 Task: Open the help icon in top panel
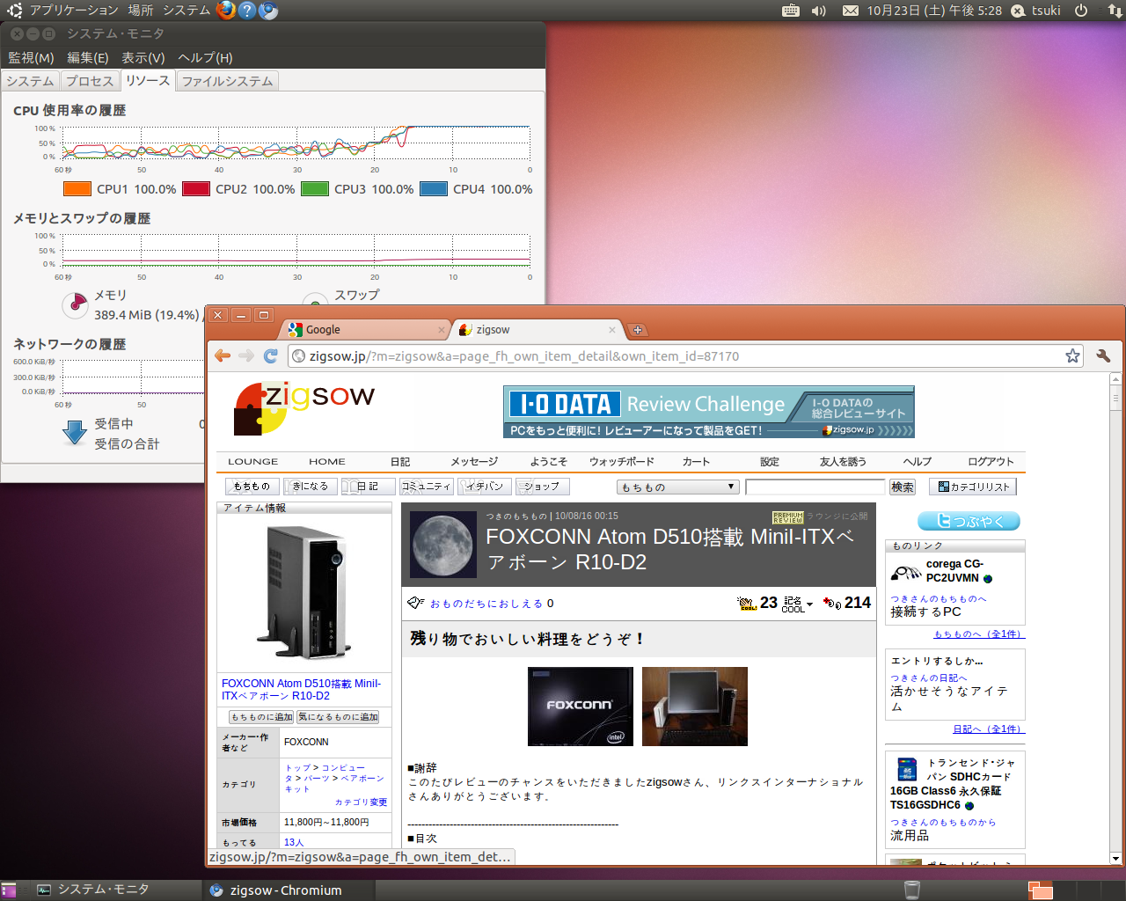tap(247, 11)
